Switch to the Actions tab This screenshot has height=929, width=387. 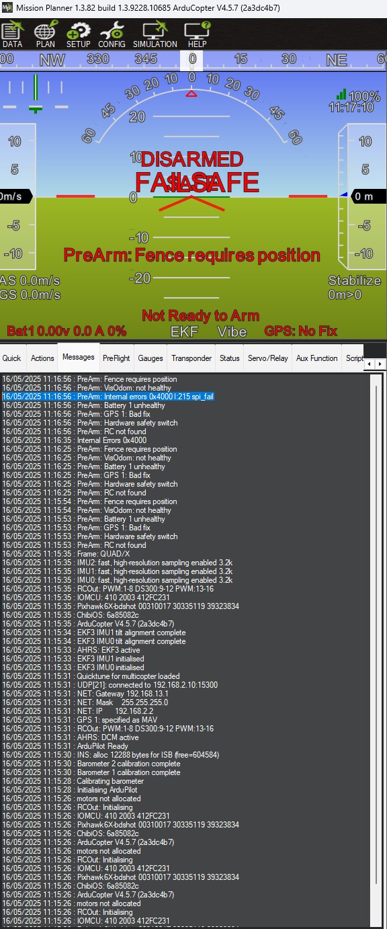click(x=42, y=358)
